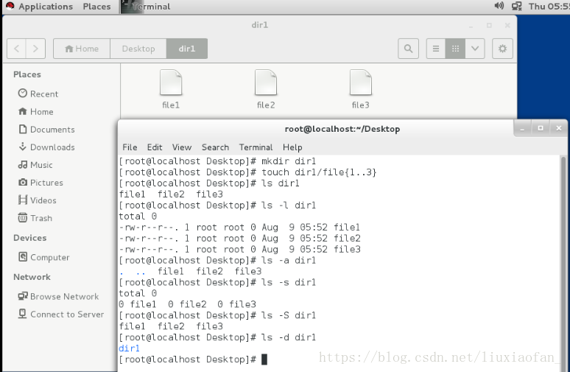Open Computer under Devices
Screen dimensions: 570x372
pyautogui.click(x=44, y=258)
